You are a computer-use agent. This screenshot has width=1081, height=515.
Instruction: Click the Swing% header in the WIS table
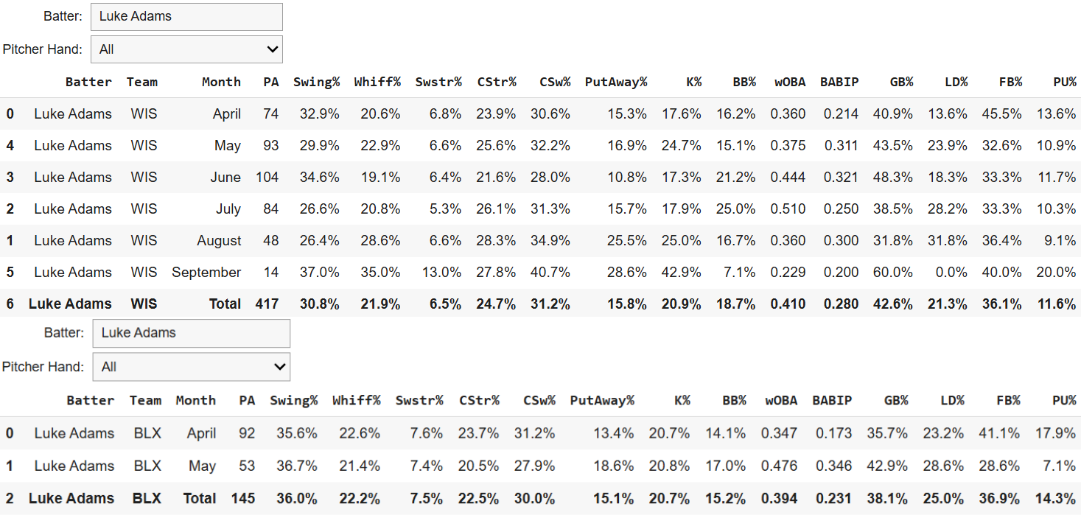pos(316,82)
